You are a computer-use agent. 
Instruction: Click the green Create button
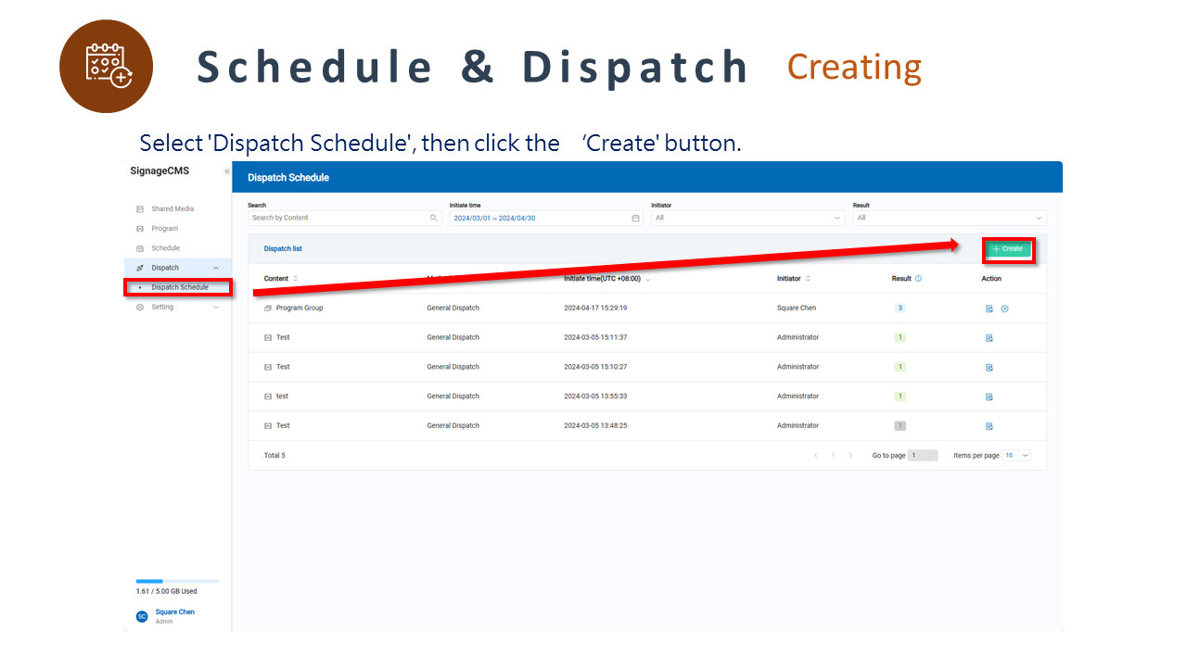point(1008,249)
